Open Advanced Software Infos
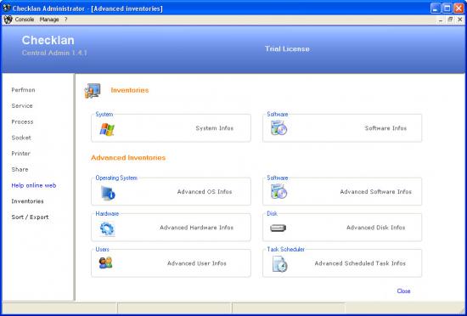Screen dimensions: 467x316 pyautogui.click(x=376, y=192)
